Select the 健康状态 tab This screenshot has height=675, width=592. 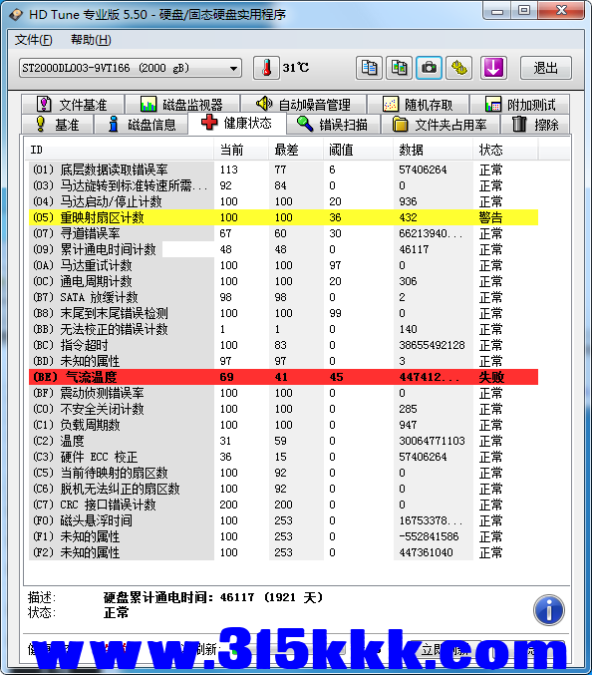(x=237, y=123)
